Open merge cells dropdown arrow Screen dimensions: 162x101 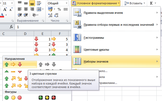[43, 9]
